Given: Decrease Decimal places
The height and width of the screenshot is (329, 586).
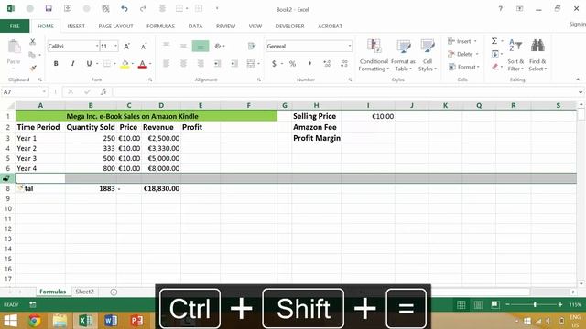Looking at the screenshot, I should [344, 64].
